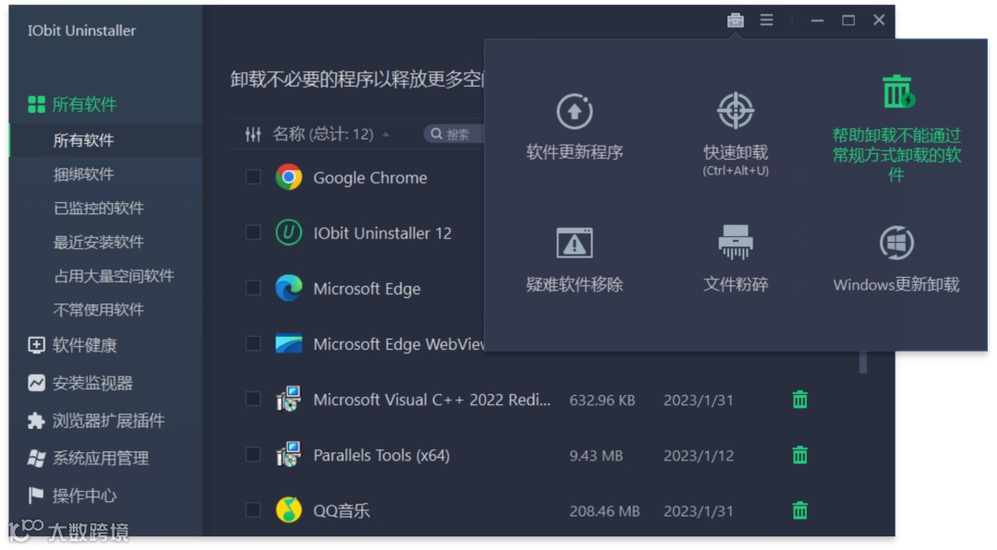This screenshot has width=997, height=550.
Task: Uninstall Microsoft Visual C++ via trash icon
Action: pos(799,400)
